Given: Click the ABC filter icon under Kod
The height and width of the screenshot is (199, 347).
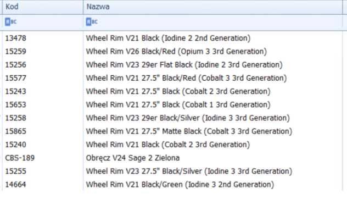Looking at the screenshot, I should [x=10, y=22].
